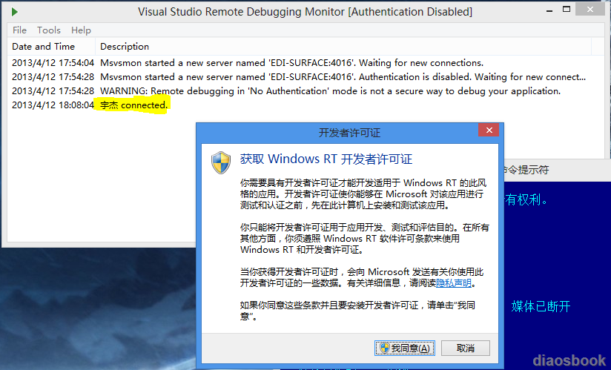Click the 2013/4/12 18:08:04 timestamp
Viewport: 611px width, 370px height.
click(x=53, y=105)
